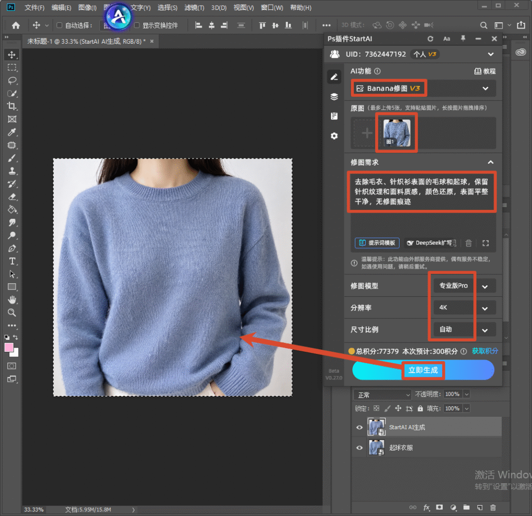Viewport: 532px width, 516px height.
Task: Click the white background color swatch
Action: pyautogui.click(x=15, y=353)
